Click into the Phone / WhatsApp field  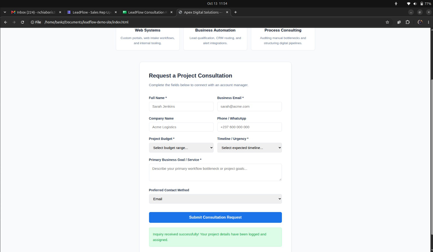pyautogui.click(x=249, y=127)
